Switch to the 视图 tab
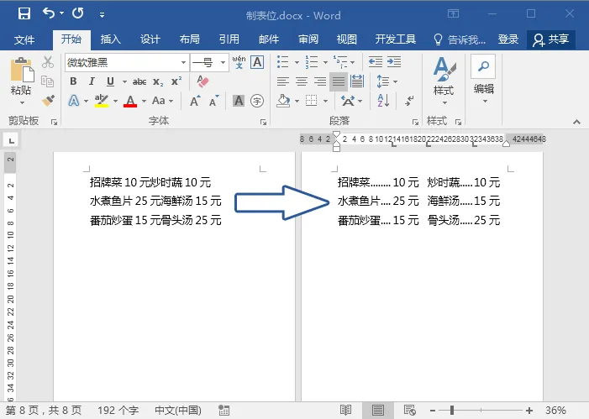 point(347,39)
